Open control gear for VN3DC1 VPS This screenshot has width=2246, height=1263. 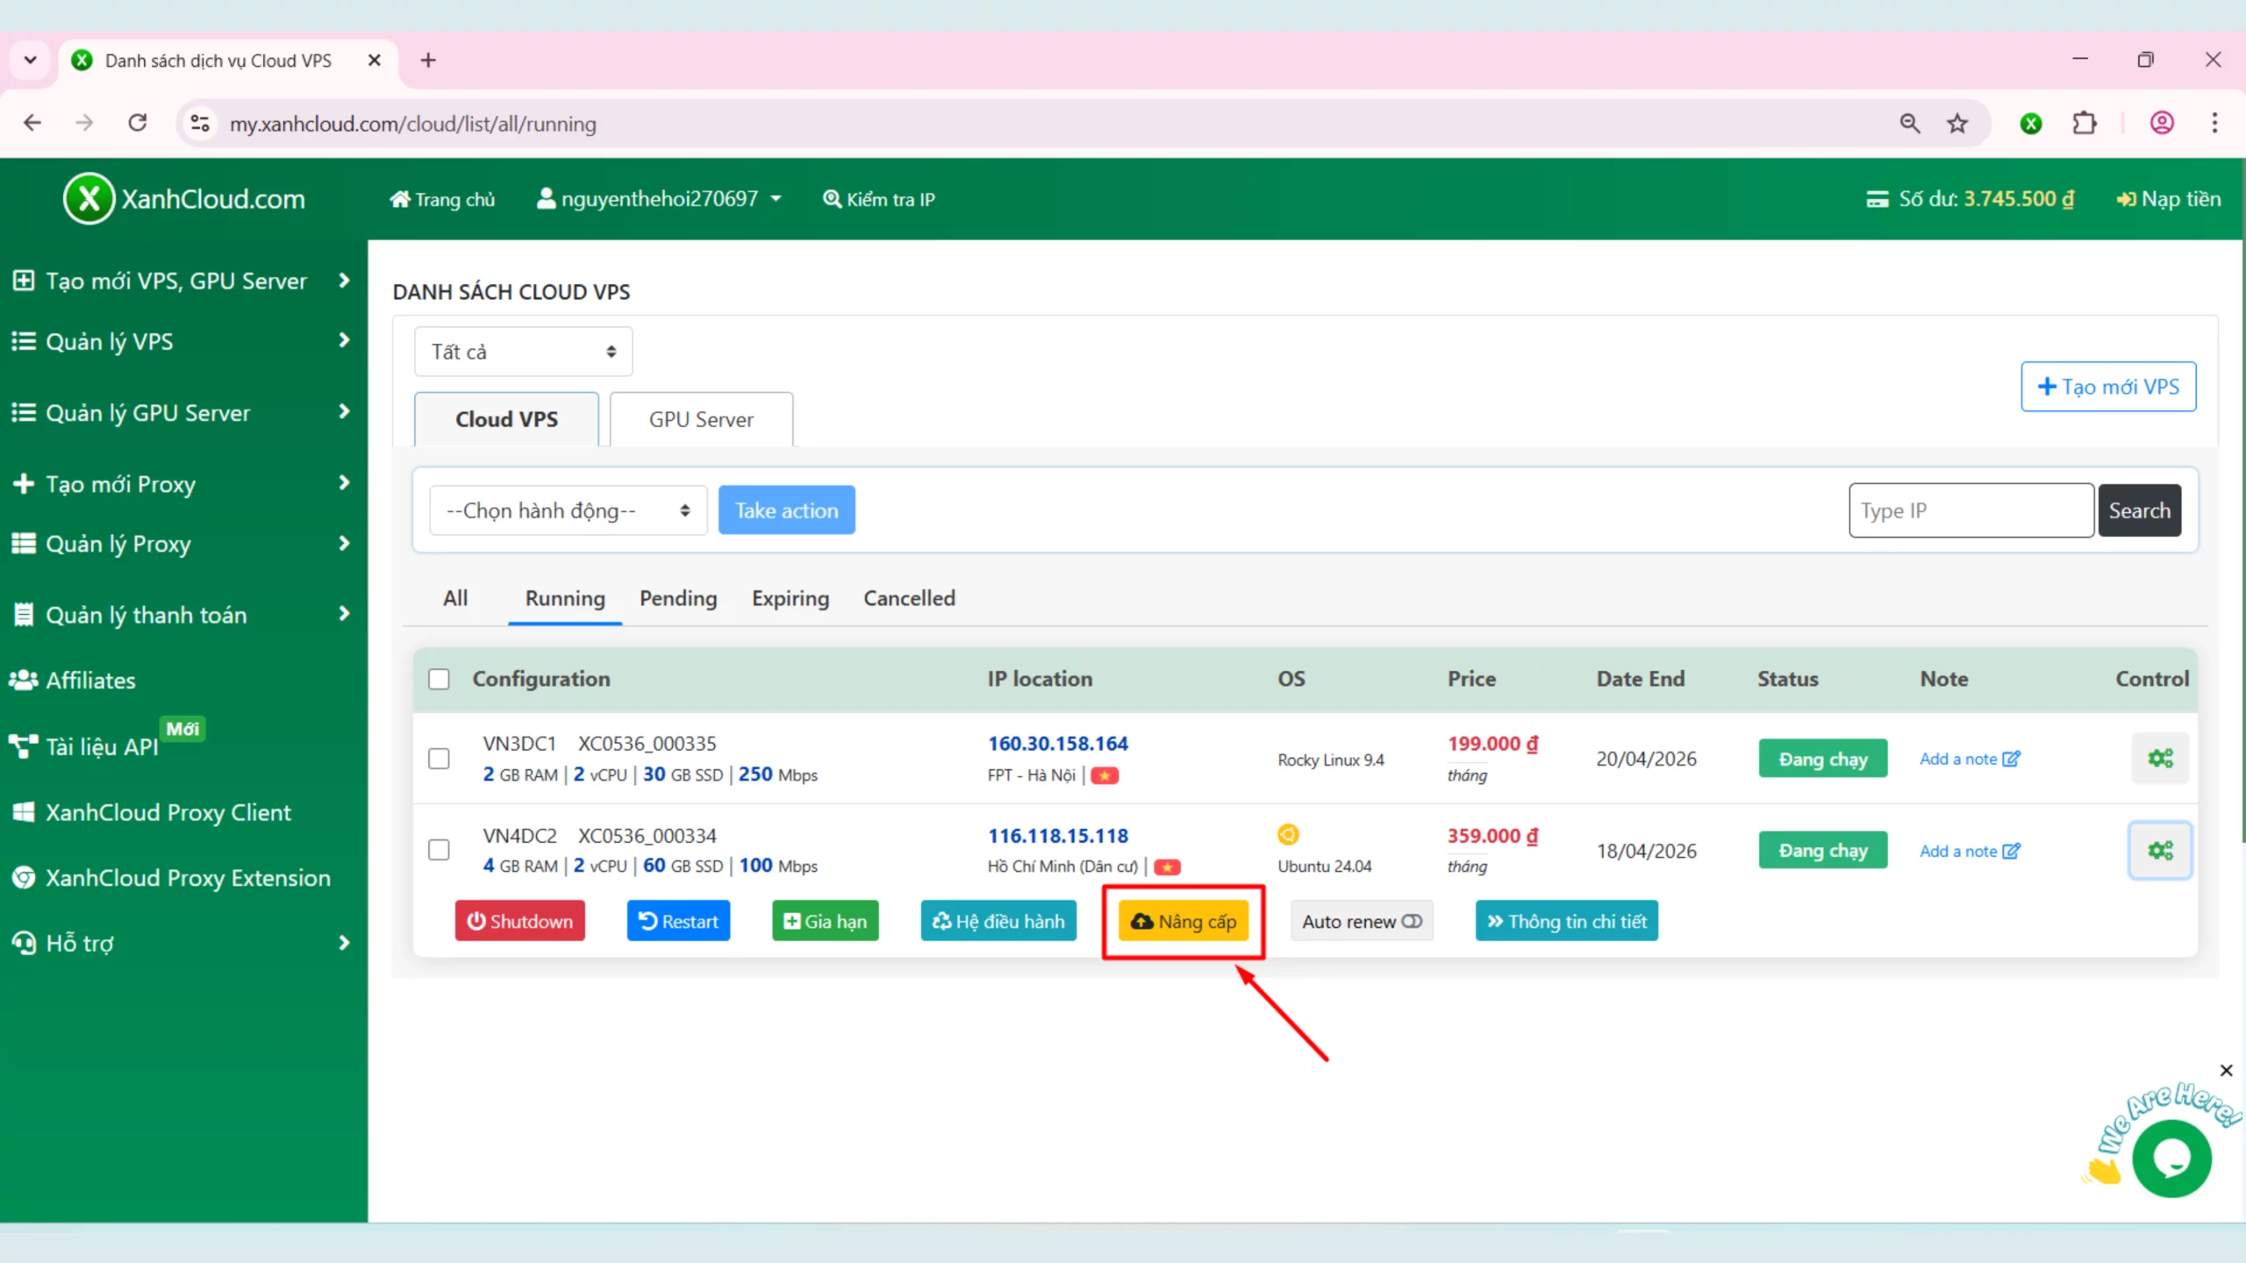[x=2159, y=759]
